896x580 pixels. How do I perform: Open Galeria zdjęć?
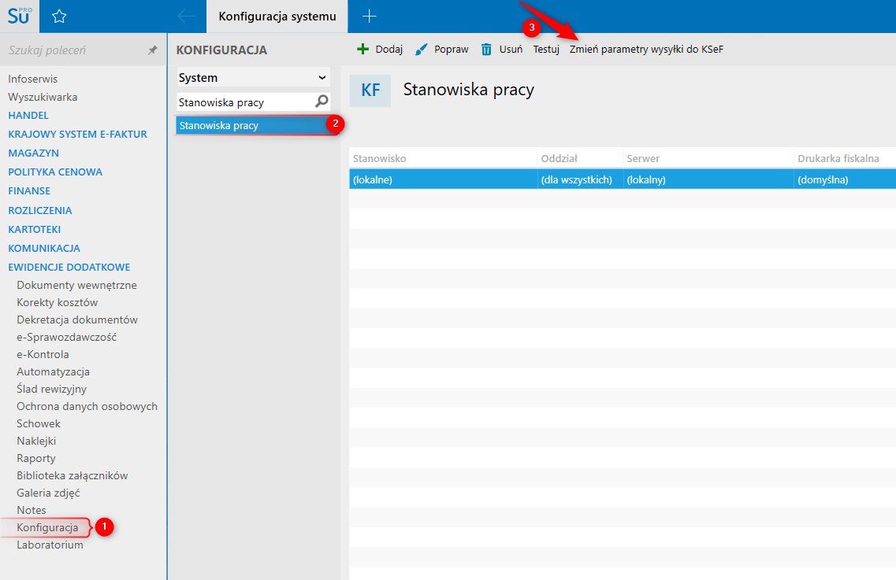click(x=48, y=493)
